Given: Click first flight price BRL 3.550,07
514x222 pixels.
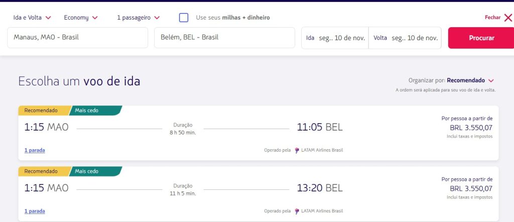Looking at the screenshot, I should [471, 128].
